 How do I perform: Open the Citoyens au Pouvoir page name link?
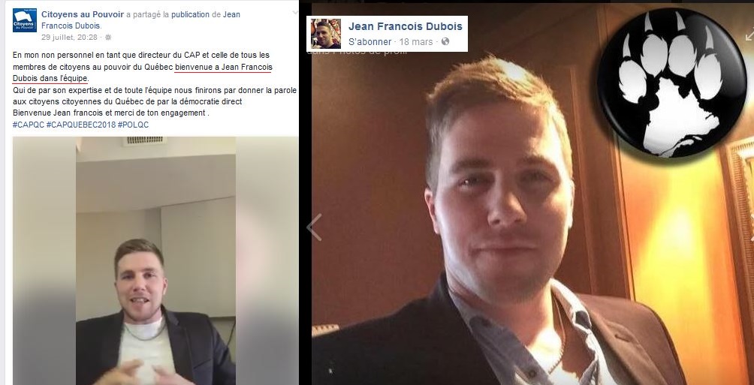point(83,14)
